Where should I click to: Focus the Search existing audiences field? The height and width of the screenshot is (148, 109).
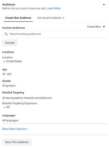tap(55, 34)
